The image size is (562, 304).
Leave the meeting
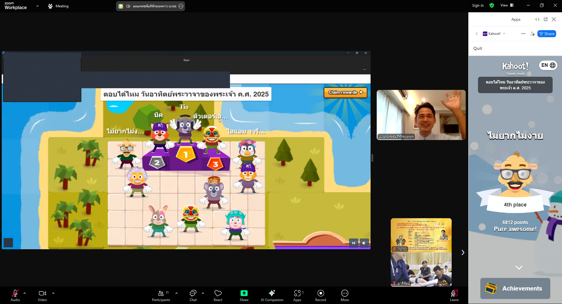(x=454, y=295)
